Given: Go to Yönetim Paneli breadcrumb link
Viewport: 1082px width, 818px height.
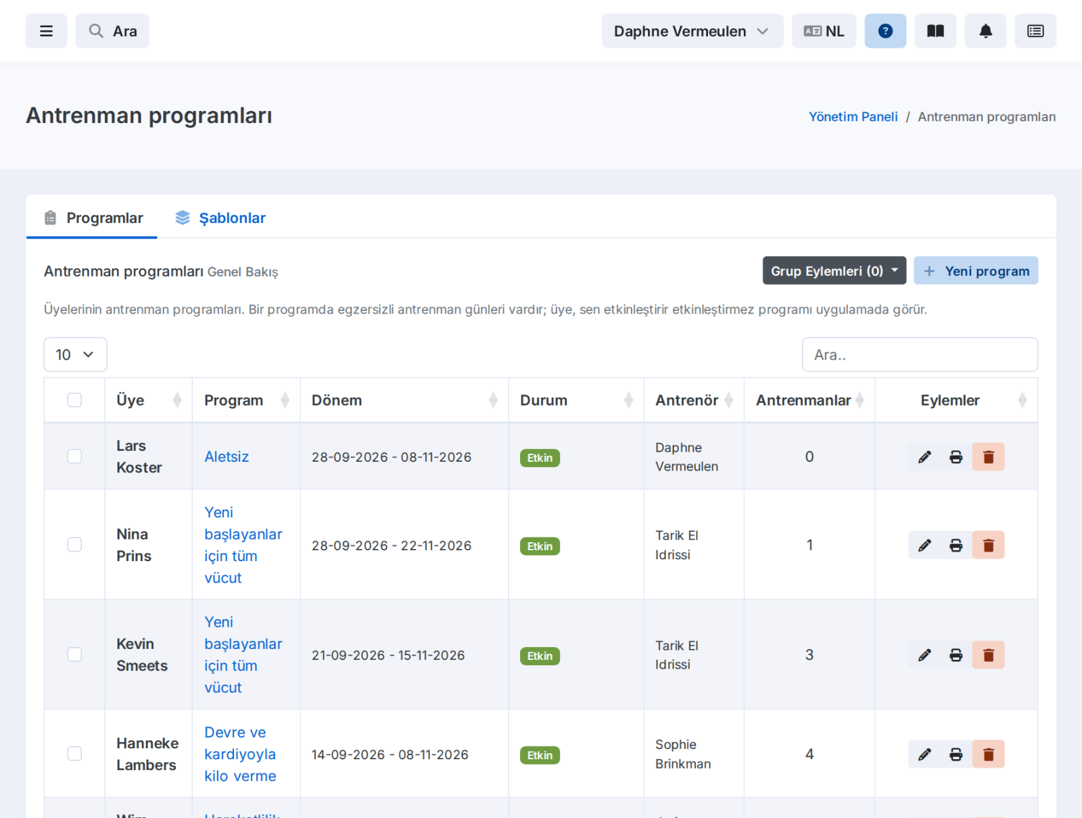Looking at the screenshot, I should pos(853,116).
